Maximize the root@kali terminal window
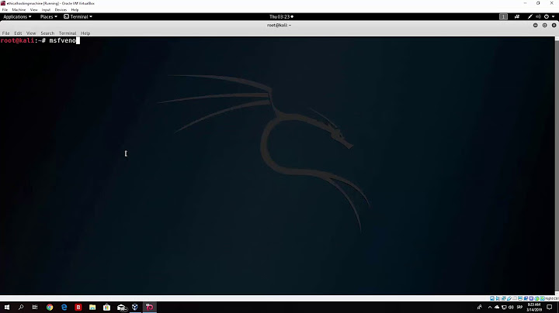Viewport: 559px width, 313px height. tap(544, 26)
